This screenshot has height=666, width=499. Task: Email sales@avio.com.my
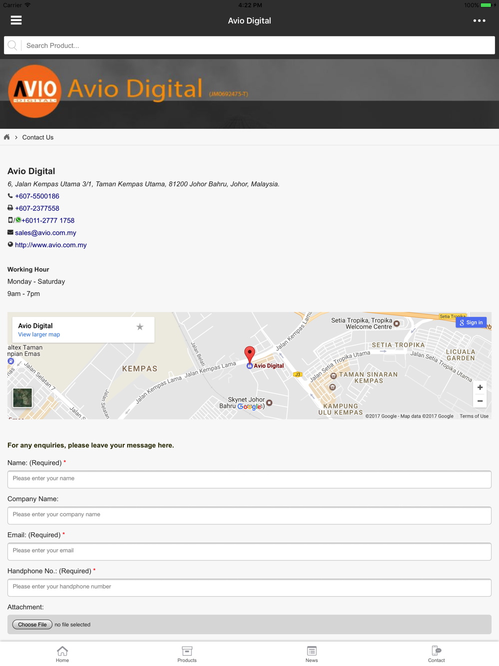pyautogui.click(x=45, y=233)
